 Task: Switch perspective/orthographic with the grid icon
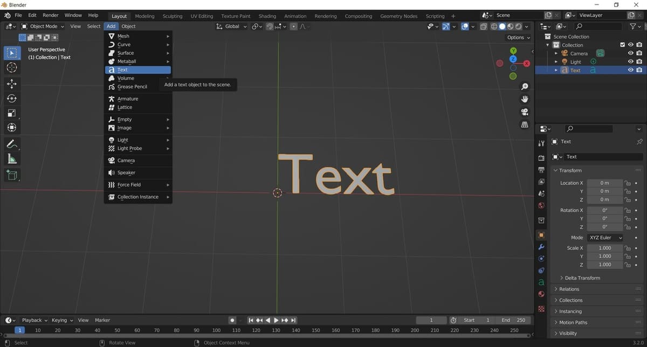[x=525, y=124]
